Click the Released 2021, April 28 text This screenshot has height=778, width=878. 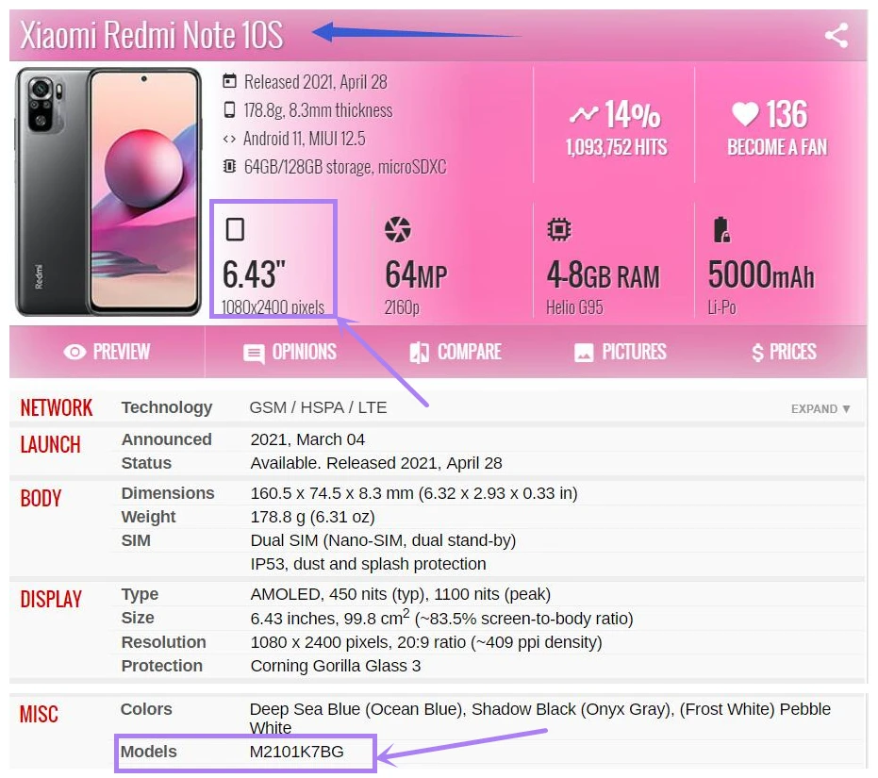[316, 82]
